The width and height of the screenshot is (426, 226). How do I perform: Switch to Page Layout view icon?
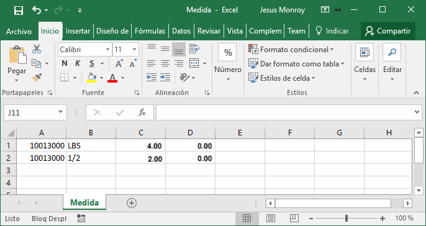(x=271, y=218)
